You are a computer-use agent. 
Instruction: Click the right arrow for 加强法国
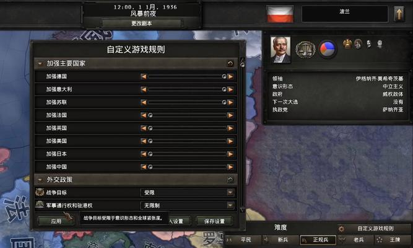click(x=230, y=115)
